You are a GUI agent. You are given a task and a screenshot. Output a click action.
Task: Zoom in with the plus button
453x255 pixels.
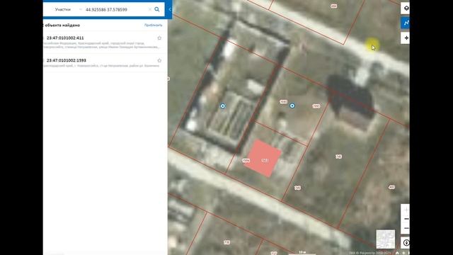(406, 210)
